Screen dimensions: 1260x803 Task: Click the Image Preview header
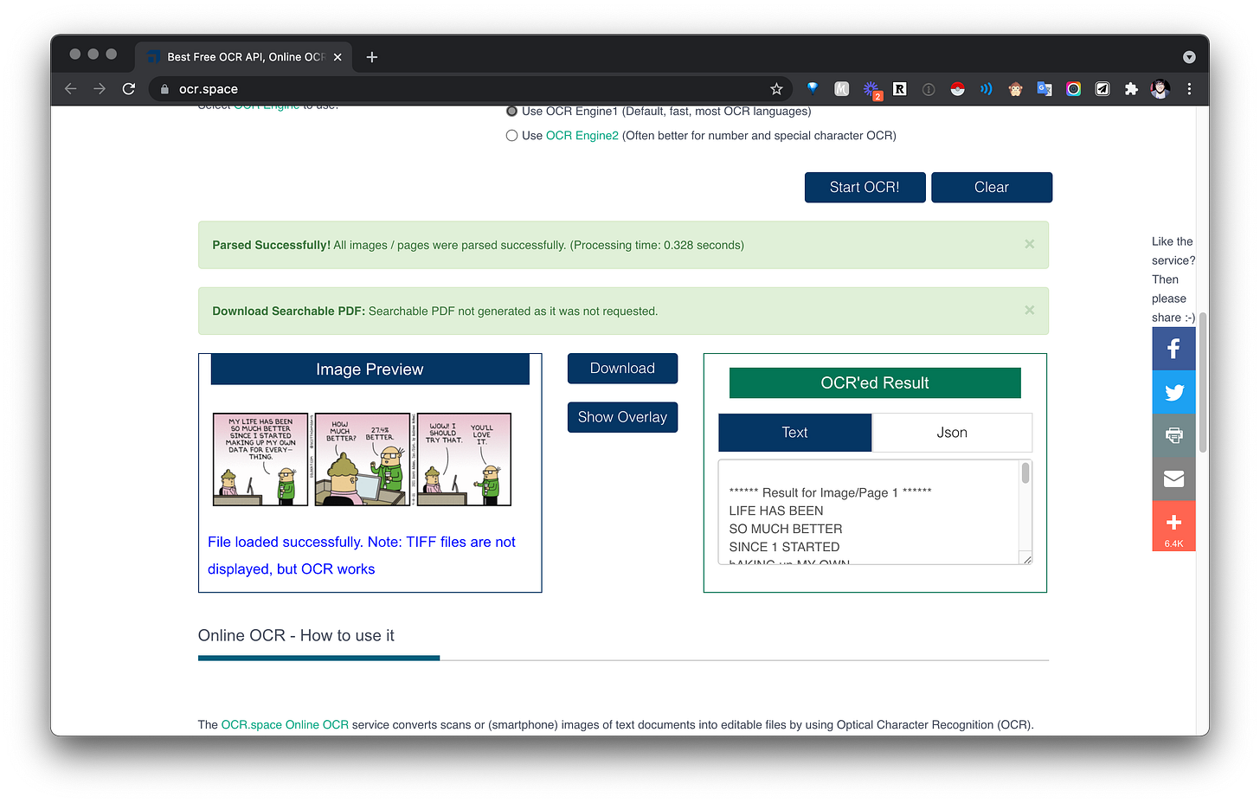[370, 369]
